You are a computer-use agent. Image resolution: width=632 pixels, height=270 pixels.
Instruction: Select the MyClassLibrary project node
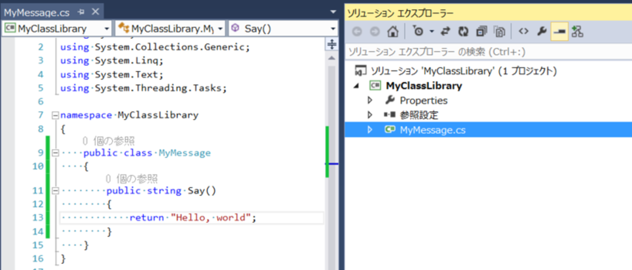click(x=423, y=86)
